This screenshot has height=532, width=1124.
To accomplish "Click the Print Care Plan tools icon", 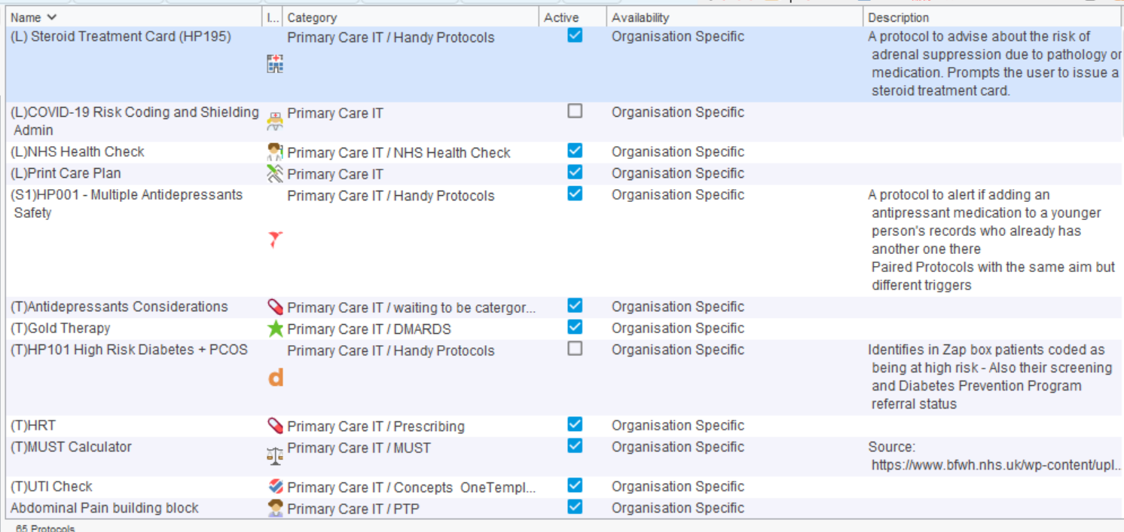I will tap(276, 174).
